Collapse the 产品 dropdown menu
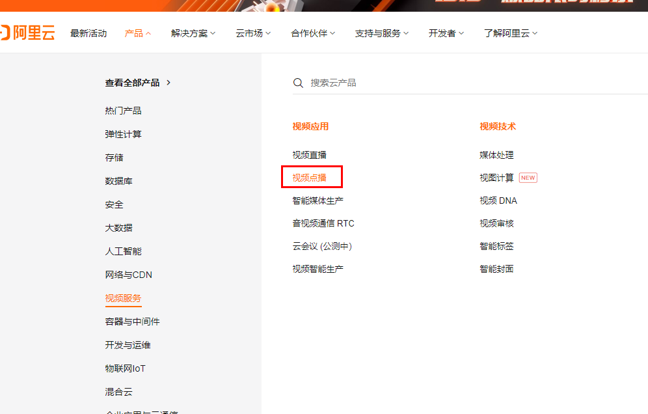This screenshot has height=414, width=648. pyautogui.click(x=138, y=33)
